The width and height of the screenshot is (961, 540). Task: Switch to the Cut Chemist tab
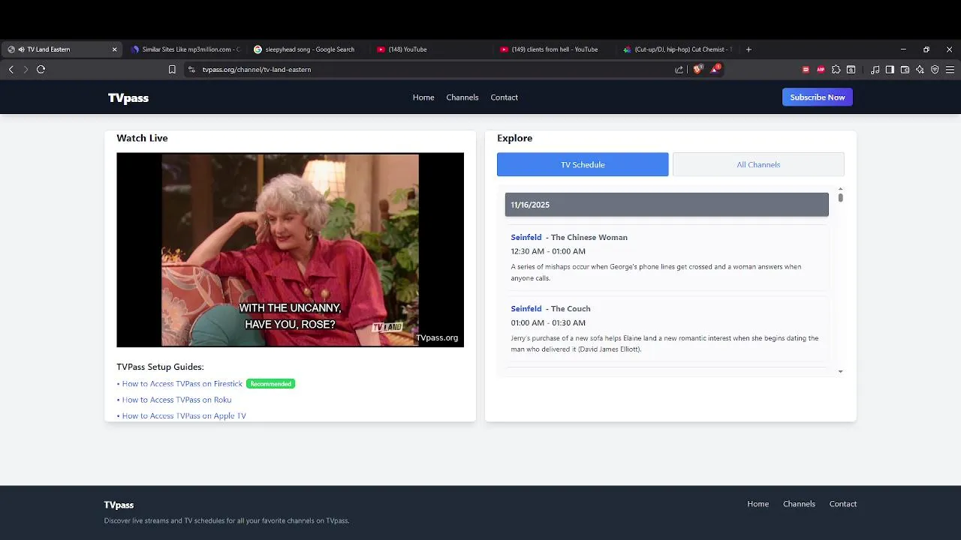tap(677, 49)
